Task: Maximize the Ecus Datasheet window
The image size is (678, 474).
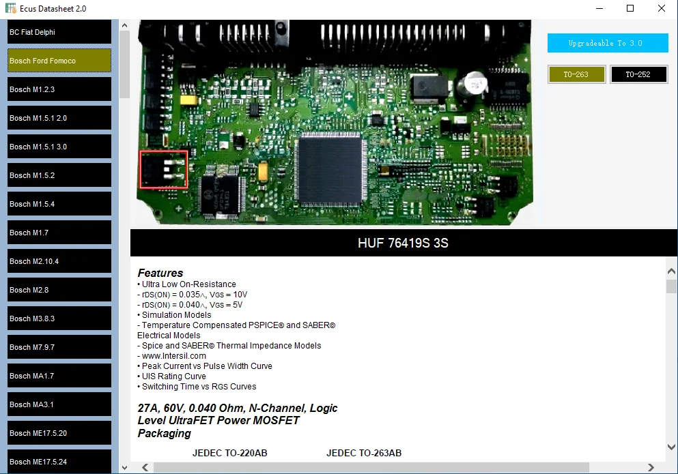Action: (x=630, y=9)
